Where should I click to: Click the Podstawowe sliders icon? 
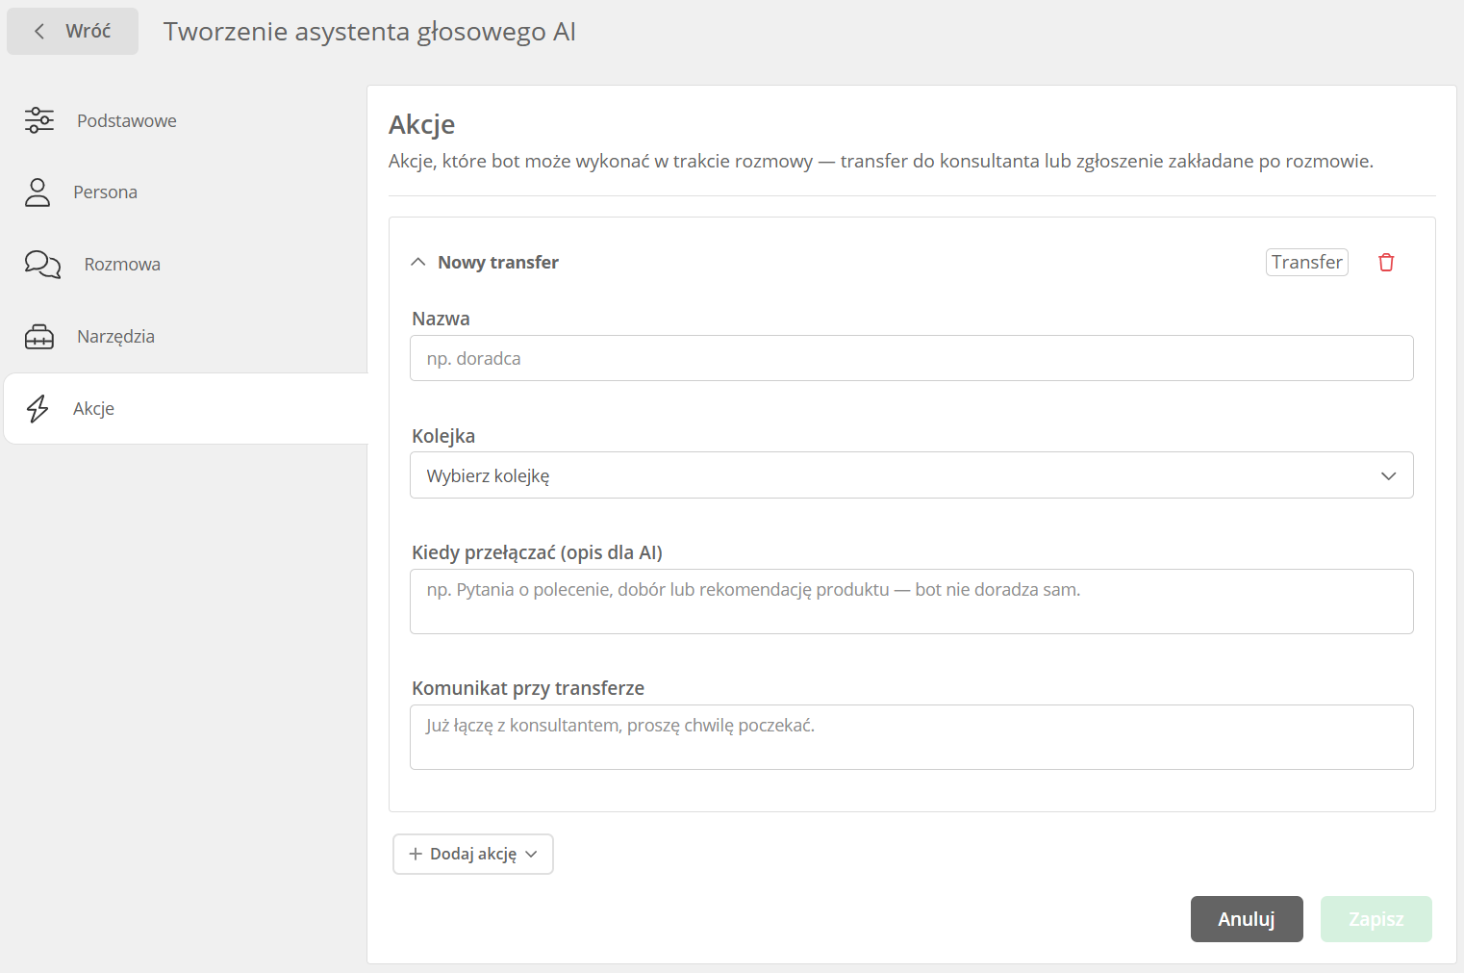39,120
